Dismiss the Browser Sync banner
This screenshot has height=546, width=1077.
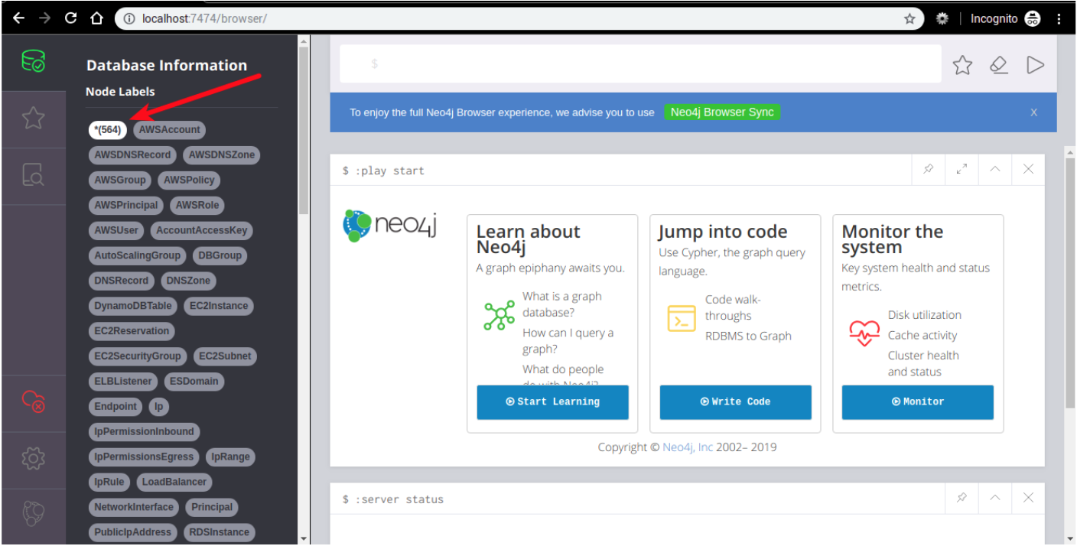[1033, 112]
